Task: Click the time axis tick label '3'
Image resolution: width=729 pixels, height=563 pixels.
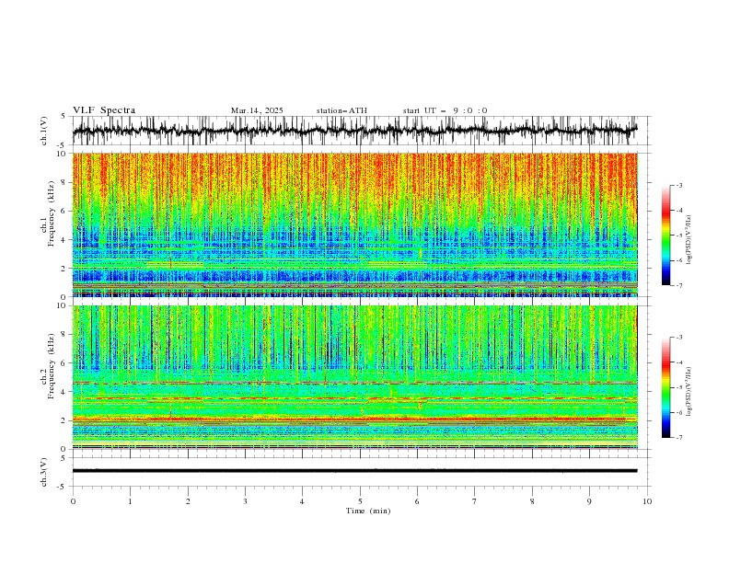Action: point(246,501)
